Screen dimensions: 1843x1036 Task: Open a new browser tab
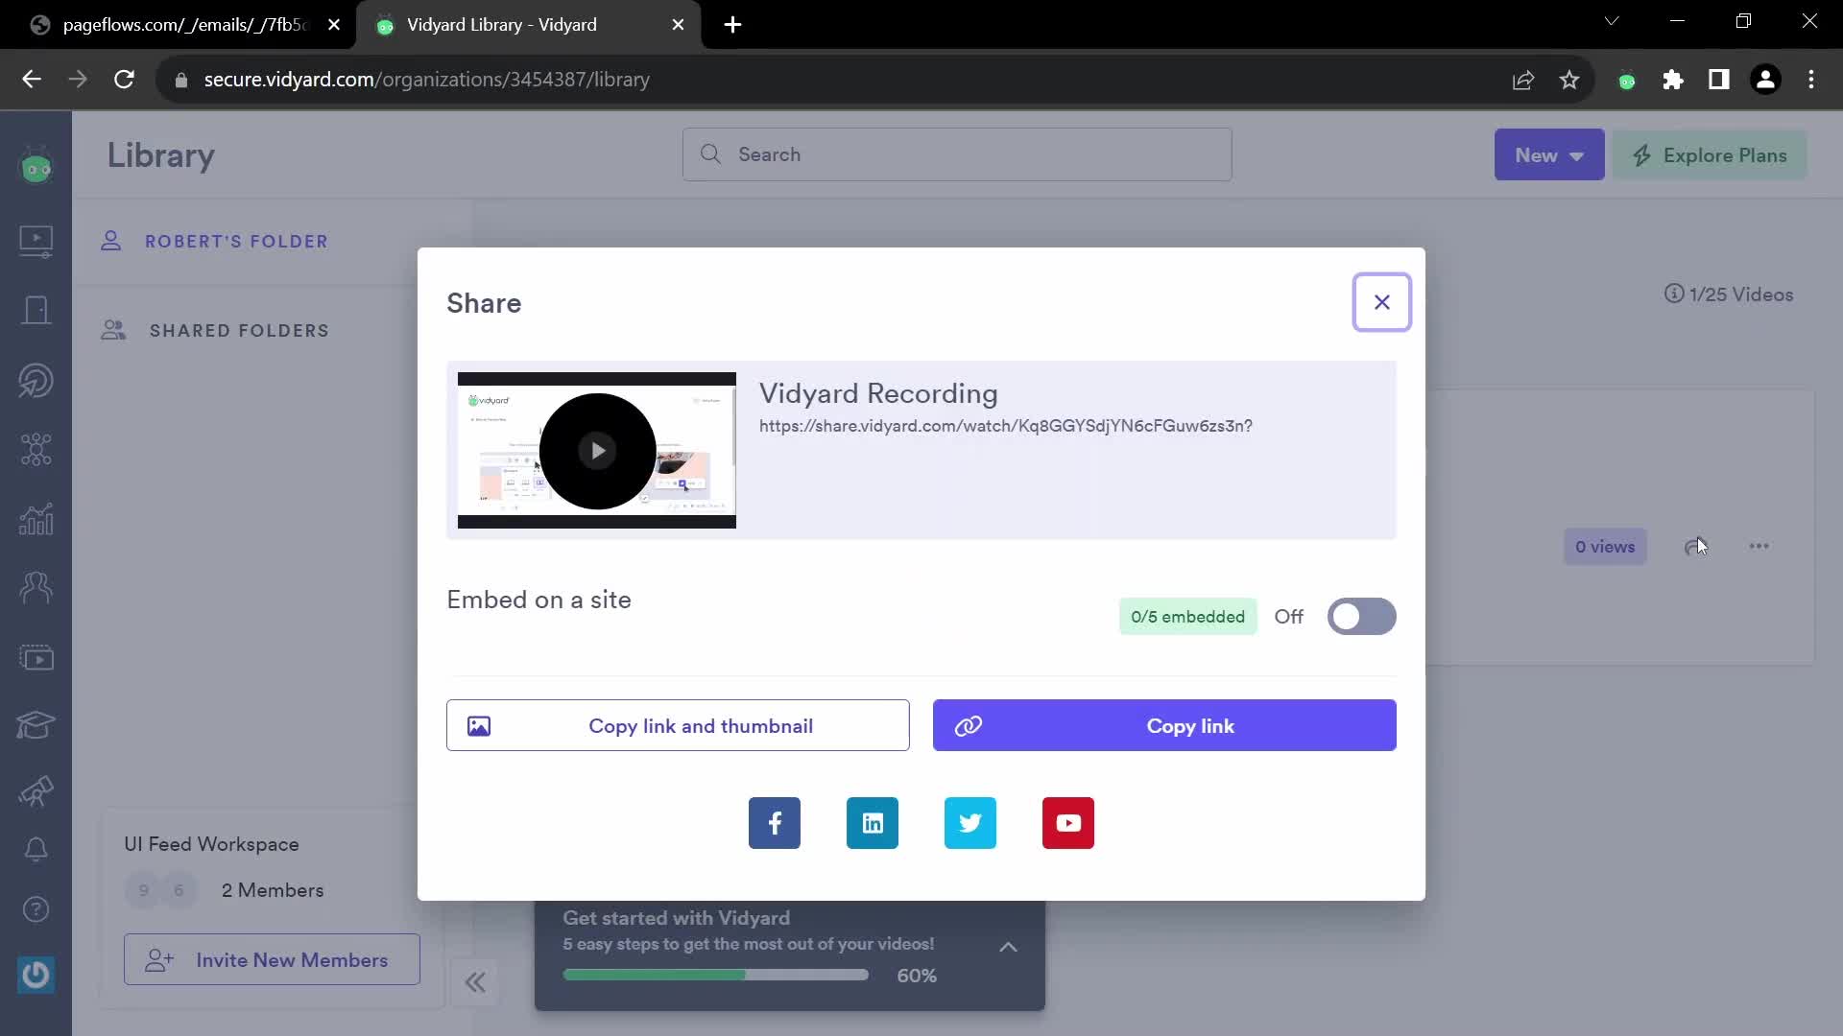732,25
